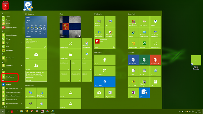Image resolution: width=203 pixels, height=114 pixels.
Task: Open the Reflect tile
Action: click(x=155, y=21)
